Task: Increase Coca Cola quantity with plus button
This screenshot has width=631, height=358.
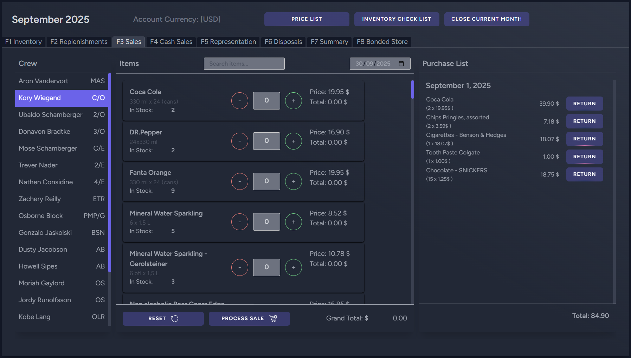Action: (x=293, y=101)
